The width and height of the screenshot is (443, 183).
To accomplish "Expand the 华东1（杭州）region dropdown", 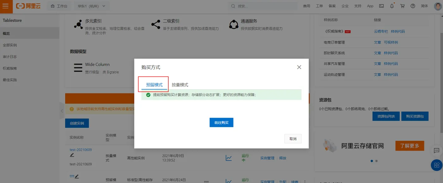I will [x=91, y=6].
